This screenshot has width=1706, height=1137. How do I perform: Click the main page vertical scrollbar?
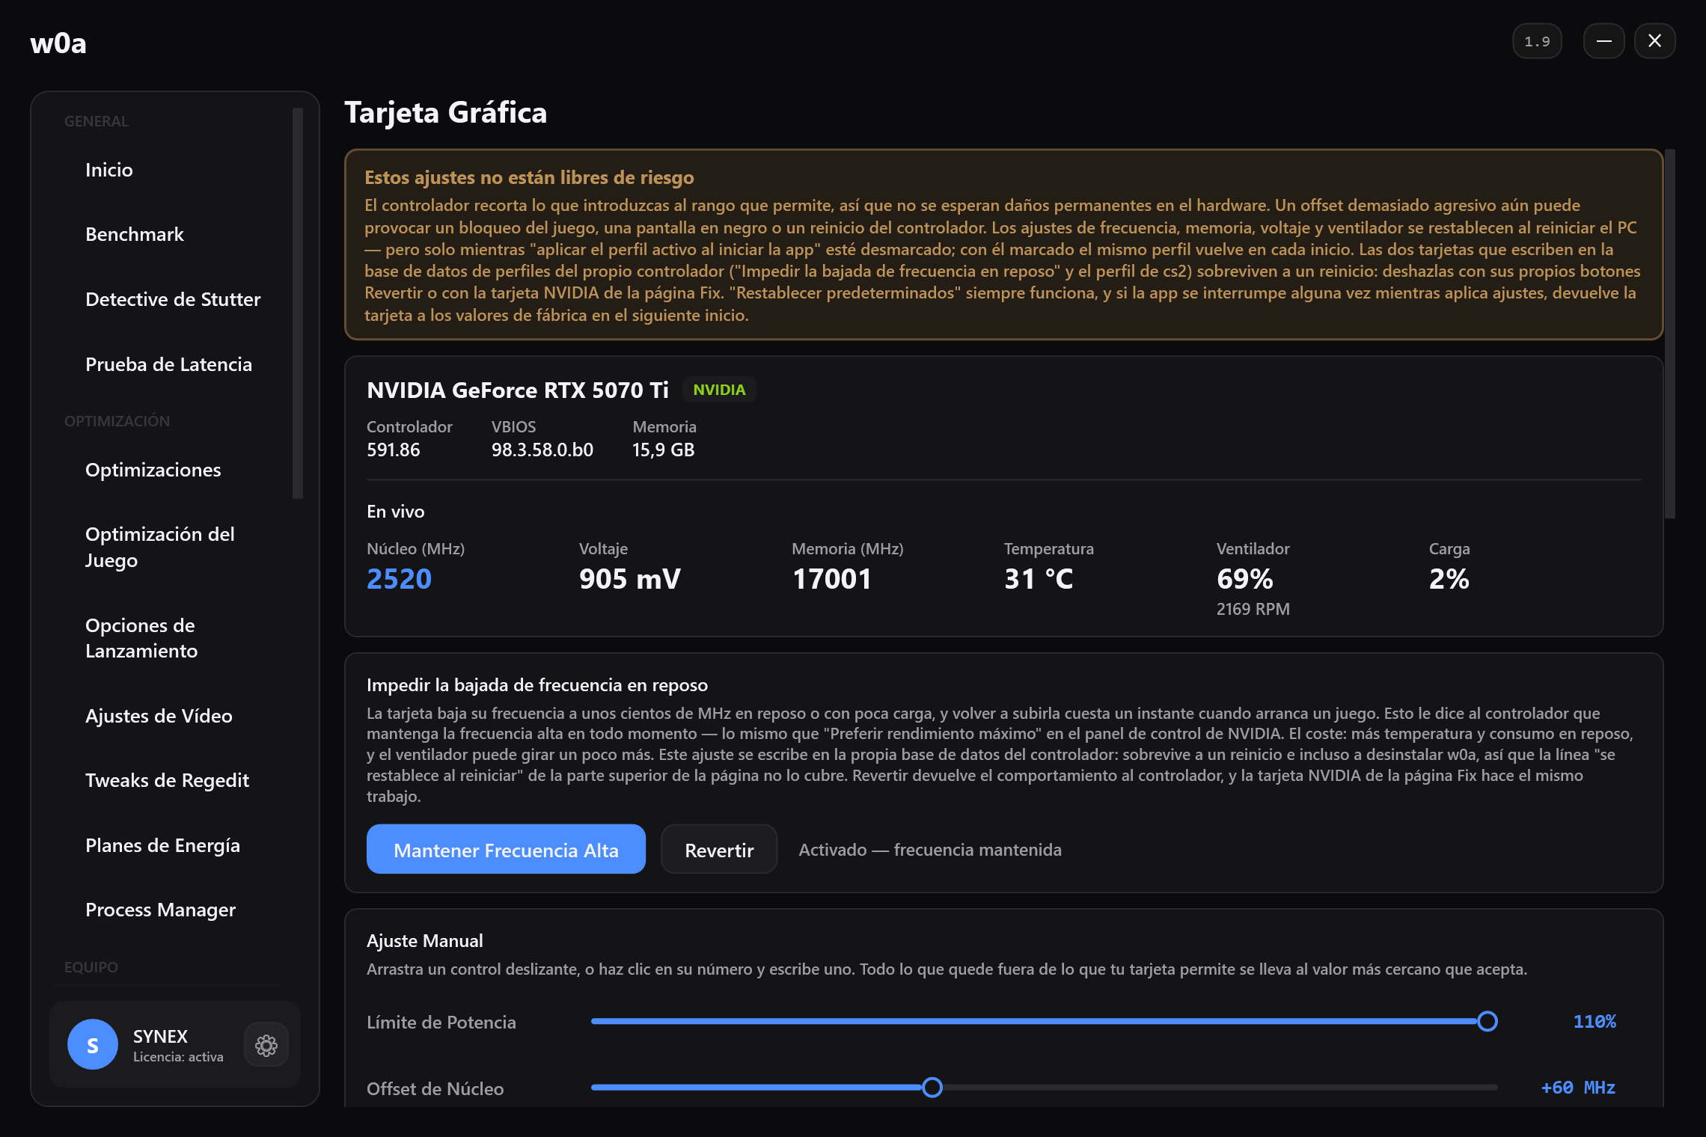coord(1670,334)
